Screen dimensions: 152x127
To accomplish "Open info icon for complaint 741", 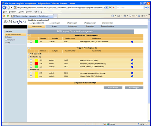I will point(132,42).
